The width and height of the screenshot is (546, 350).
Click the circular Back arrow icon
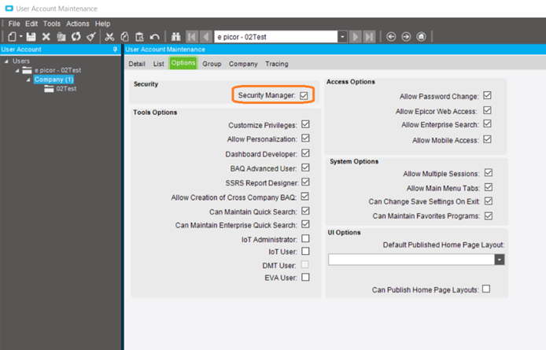pos(391,36)
